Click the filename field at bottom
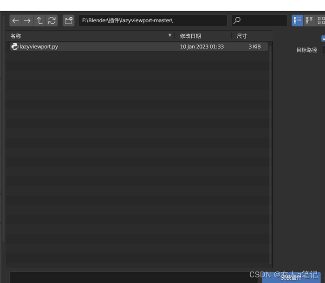Screen dimensions: 325x283 click(x=130, y=277)
